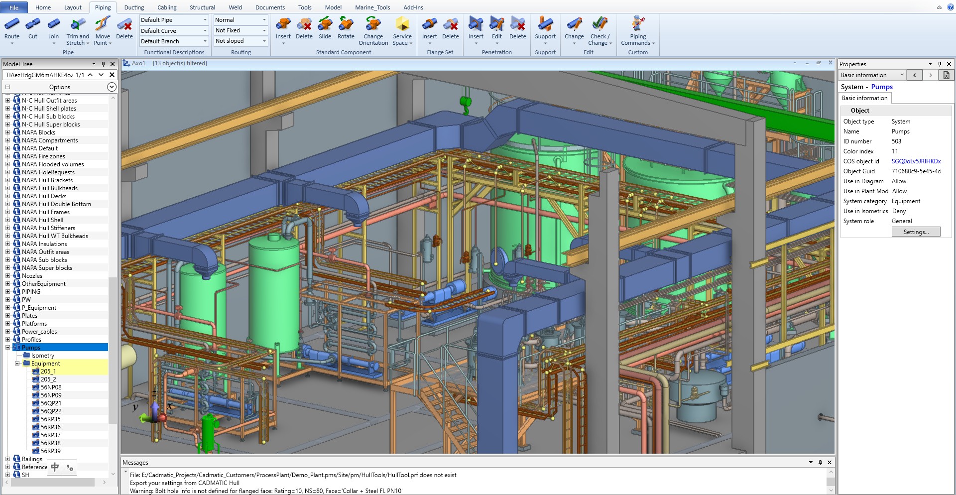Open the Service Space tool

(x=402, y=31)
